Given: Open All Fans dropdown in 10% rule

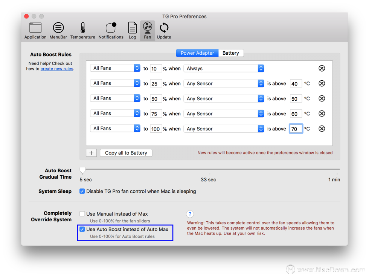Looking at the screenshot, I should (x=115, y=68).
